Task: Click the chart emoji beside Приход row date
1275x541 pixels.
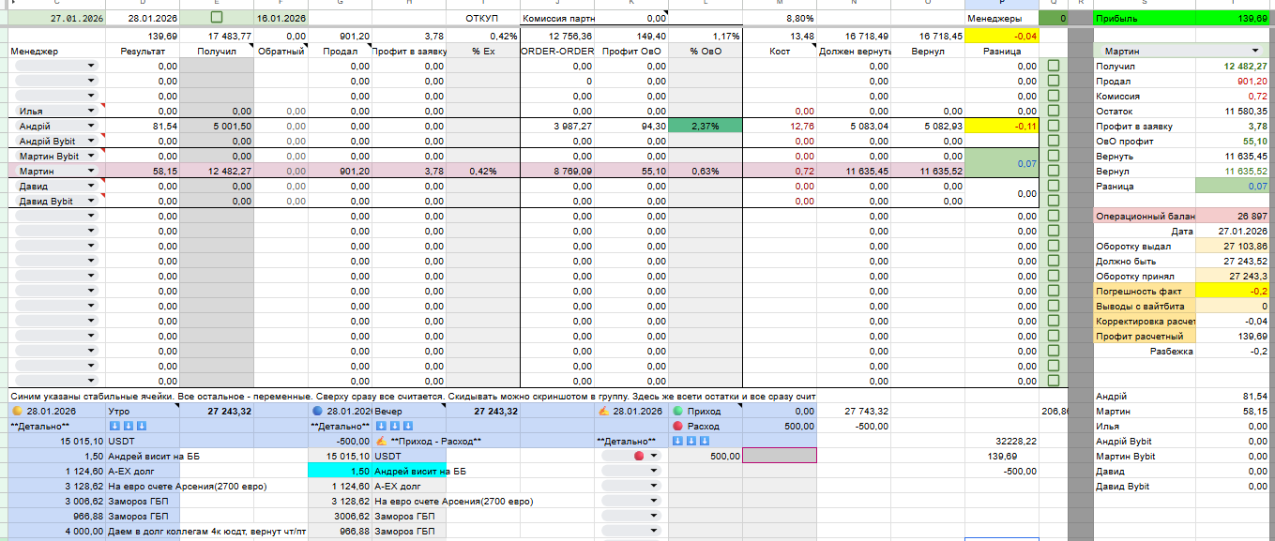Action: (604, 411)
